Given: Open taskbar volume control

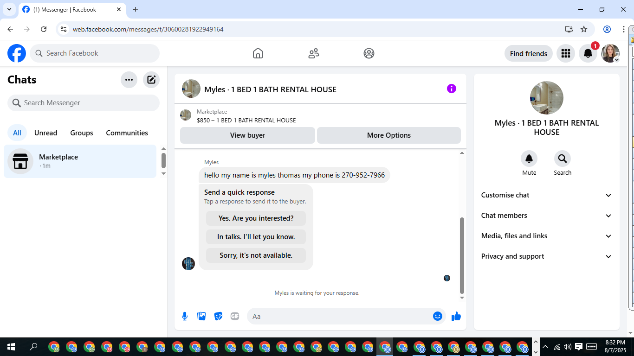Looking at the screenshot, I should point(567,347).
